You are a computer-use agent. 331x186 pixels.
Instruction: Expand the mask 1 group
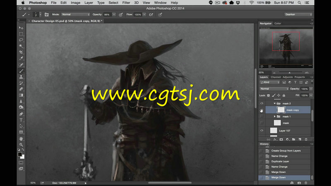(x=275, y=117)
